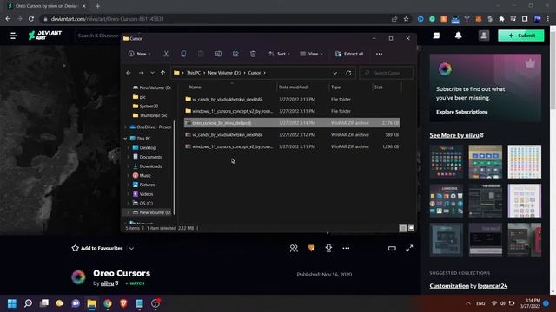The image size is (556, 312).
Task: Select oreo_cursors_by_niivu zip file
Action: pyautogui.click(x=292, y=123)
